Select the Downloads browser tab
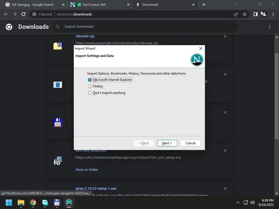279x209 pixels. coord(150,5)
